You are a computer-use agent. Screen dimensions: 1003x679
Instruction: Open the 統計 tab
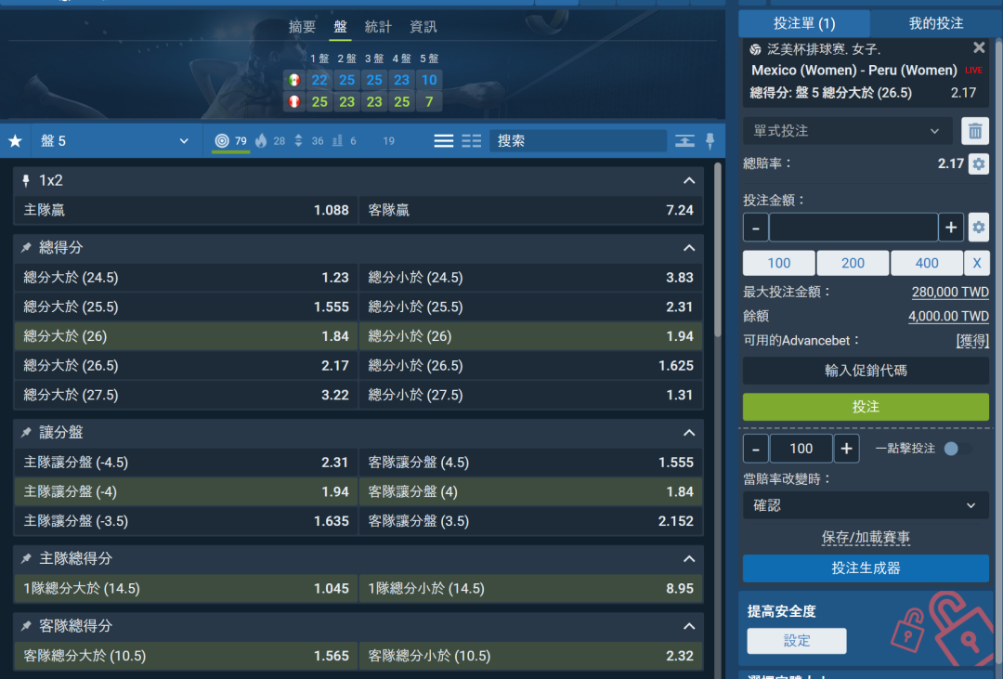[378, 27]
